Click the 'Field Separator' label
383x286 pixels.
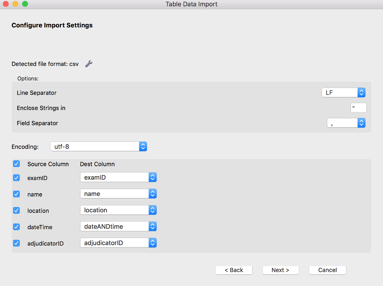pos(37,123)
